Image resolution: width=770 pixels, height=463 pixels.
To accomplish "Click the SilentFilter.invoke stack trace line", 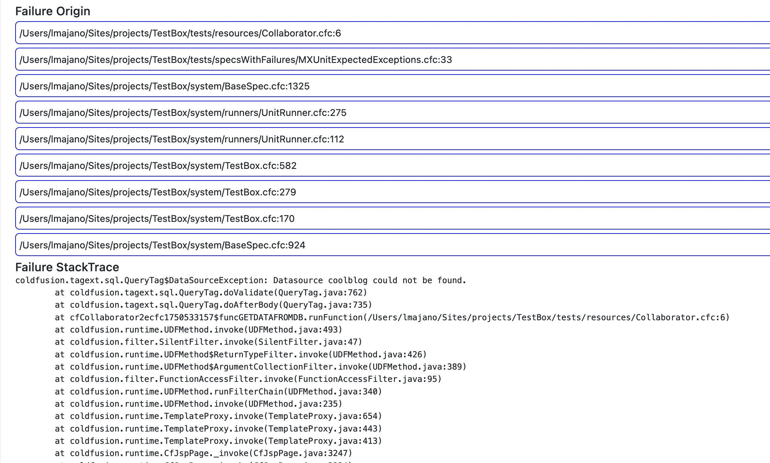I will pos(209,342).
